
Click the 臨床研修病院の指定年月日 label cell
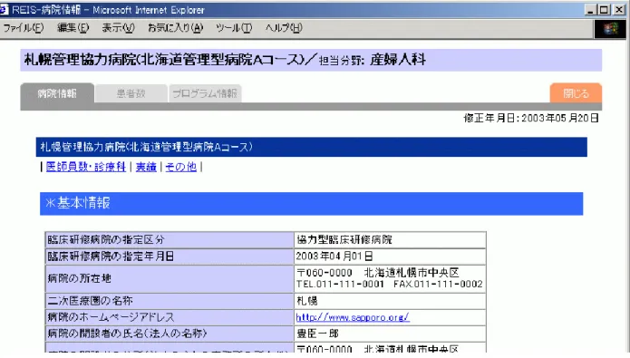(x=170, y=256)
